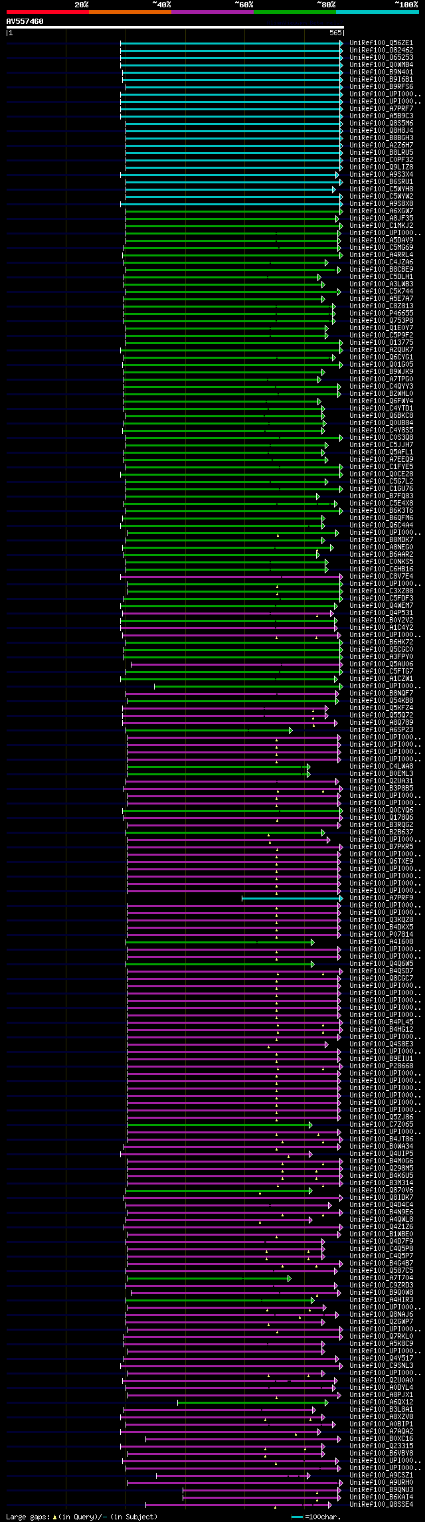425x1522 pixels.
Task: Click hit label UniRef100_A6QX12
Action: [x=381, y=1402]
